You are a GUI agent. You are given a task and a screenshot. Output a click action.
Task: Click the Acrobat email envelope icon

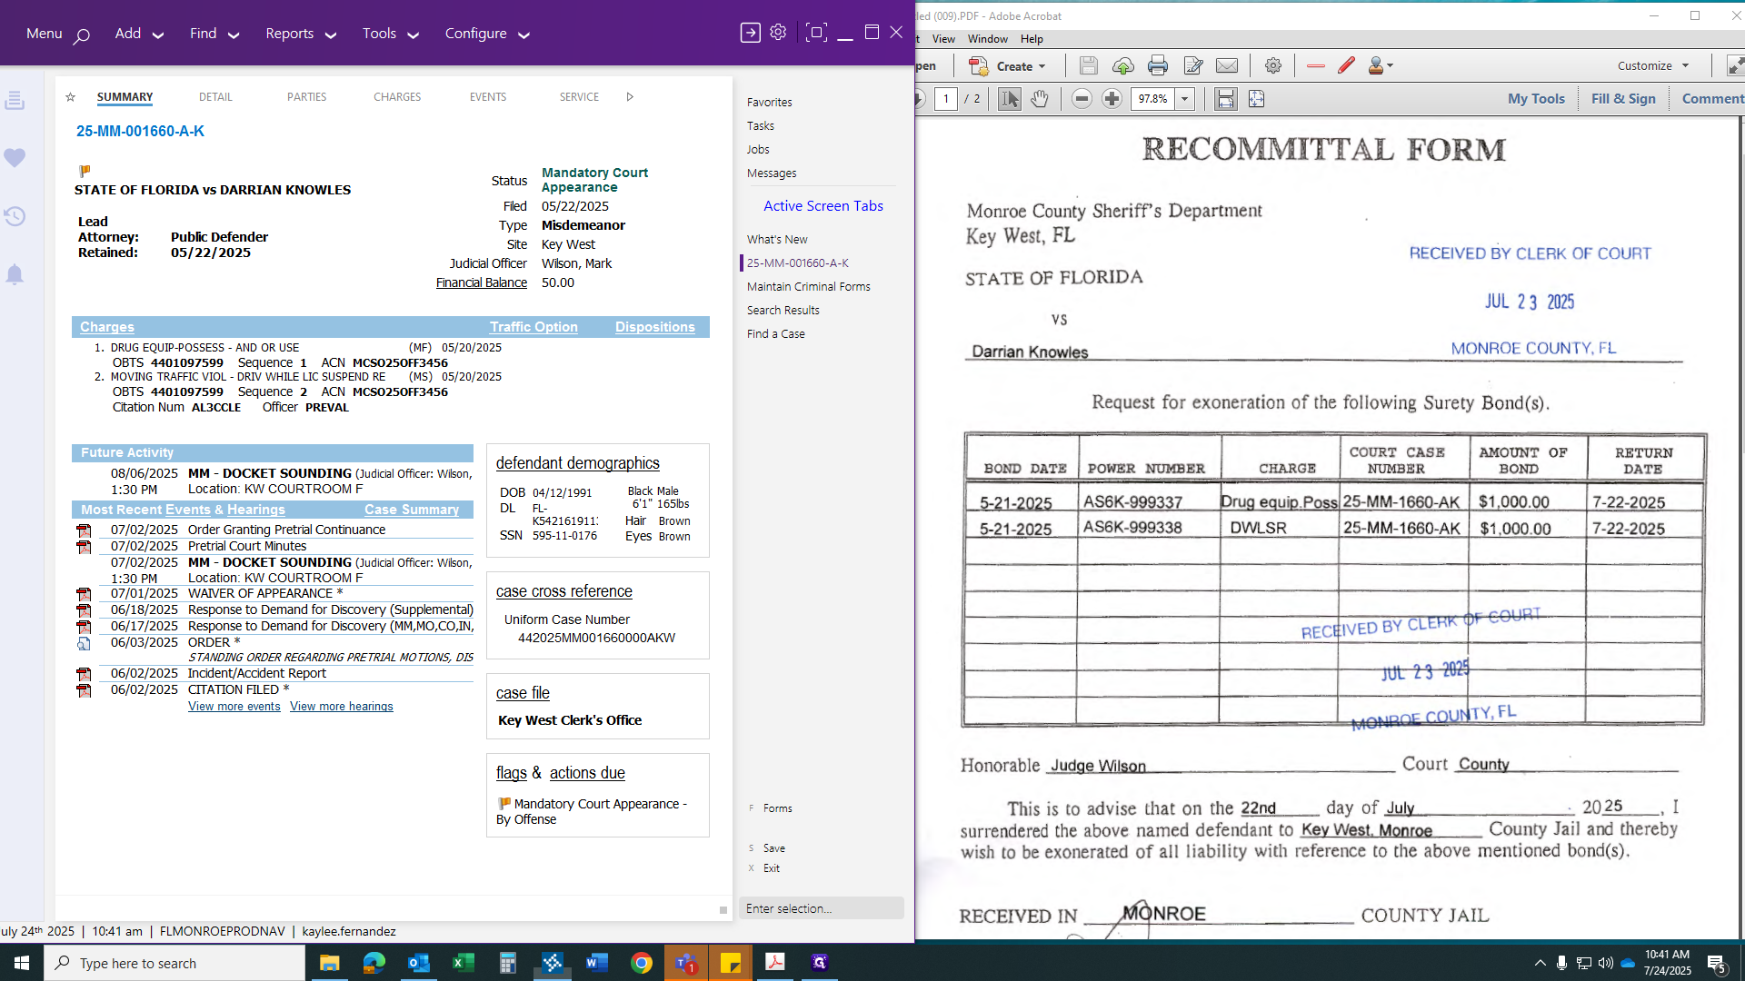1226,65
